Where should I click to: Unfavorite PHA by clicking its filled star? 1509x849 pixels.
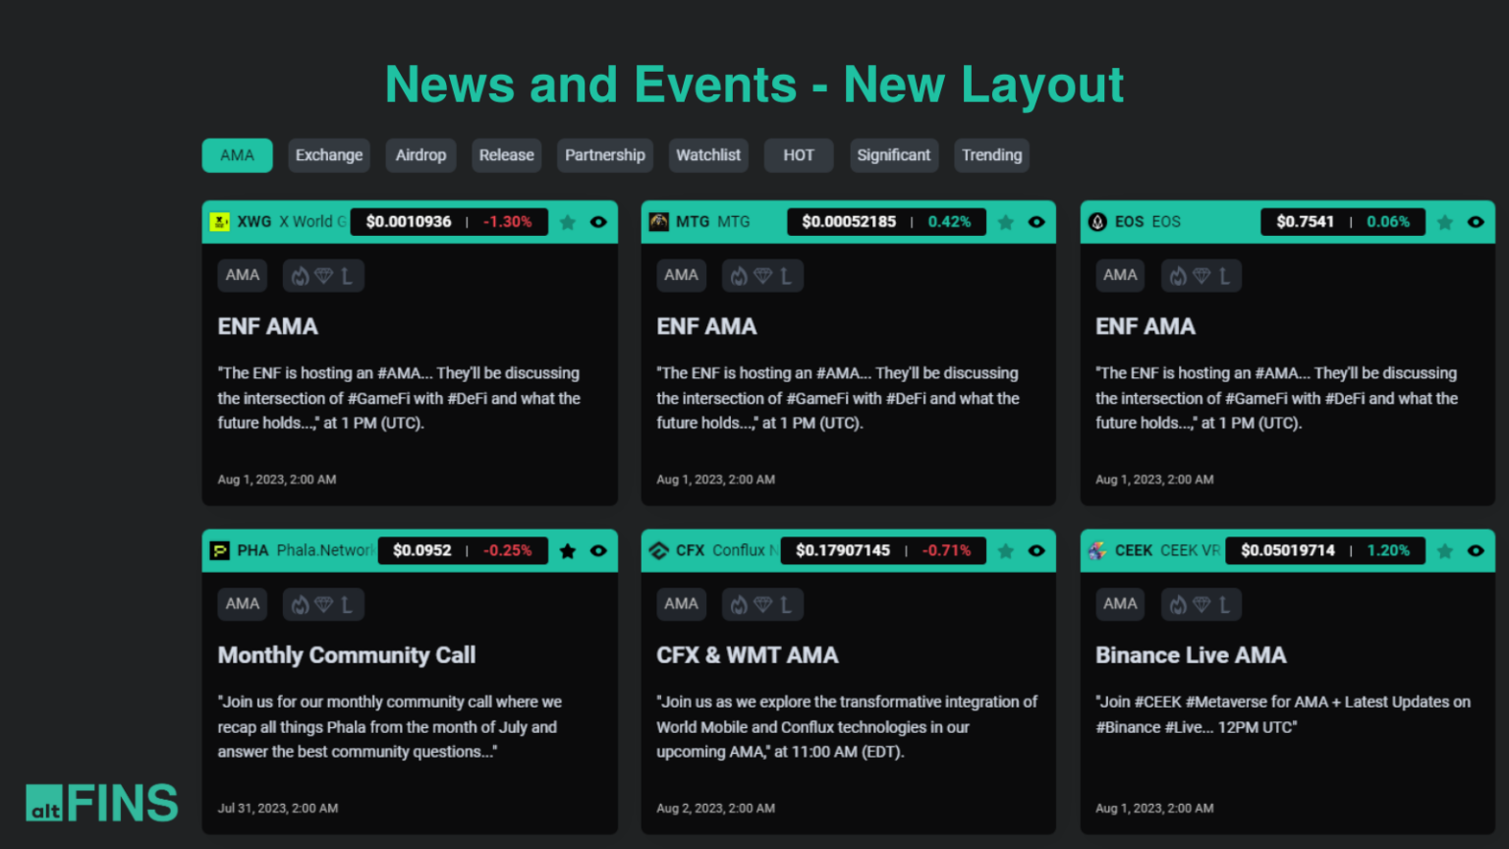click(568, 550)
